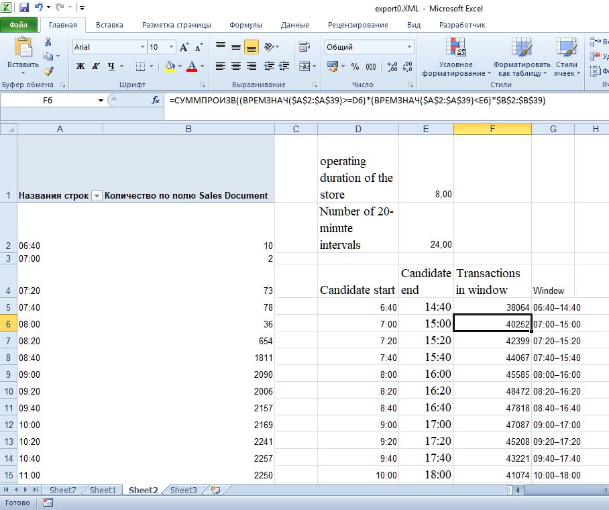609x510 pixels.
Task: Expand borders dropdown arrow
Action: click(x=151, y=66)
